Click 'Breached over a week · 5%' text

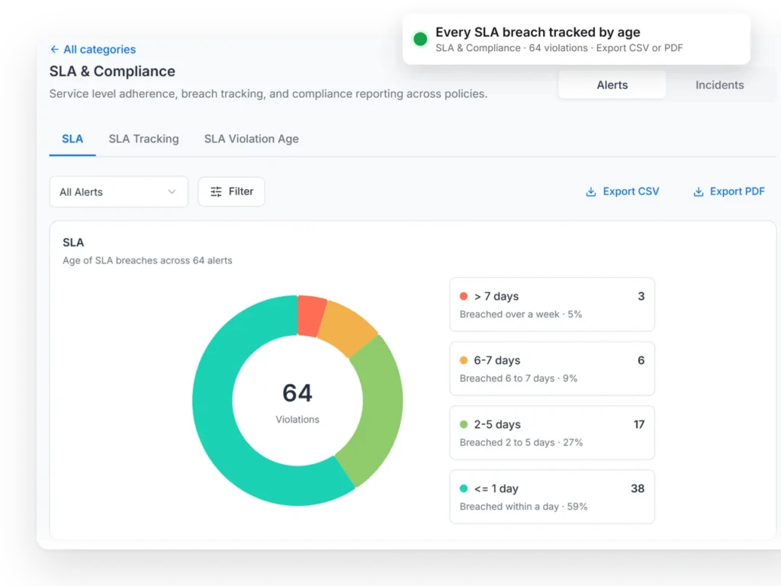pyautogui.click(x=521, y=314)
